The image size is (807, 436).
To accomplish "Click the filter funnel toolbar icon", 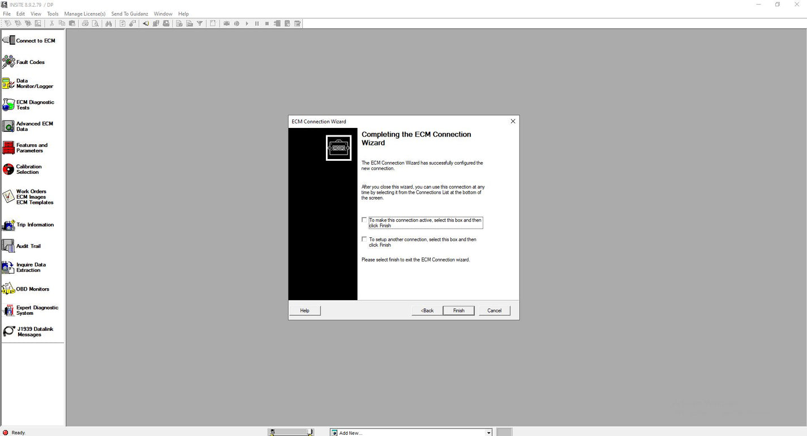I will (x=200, y=23).
